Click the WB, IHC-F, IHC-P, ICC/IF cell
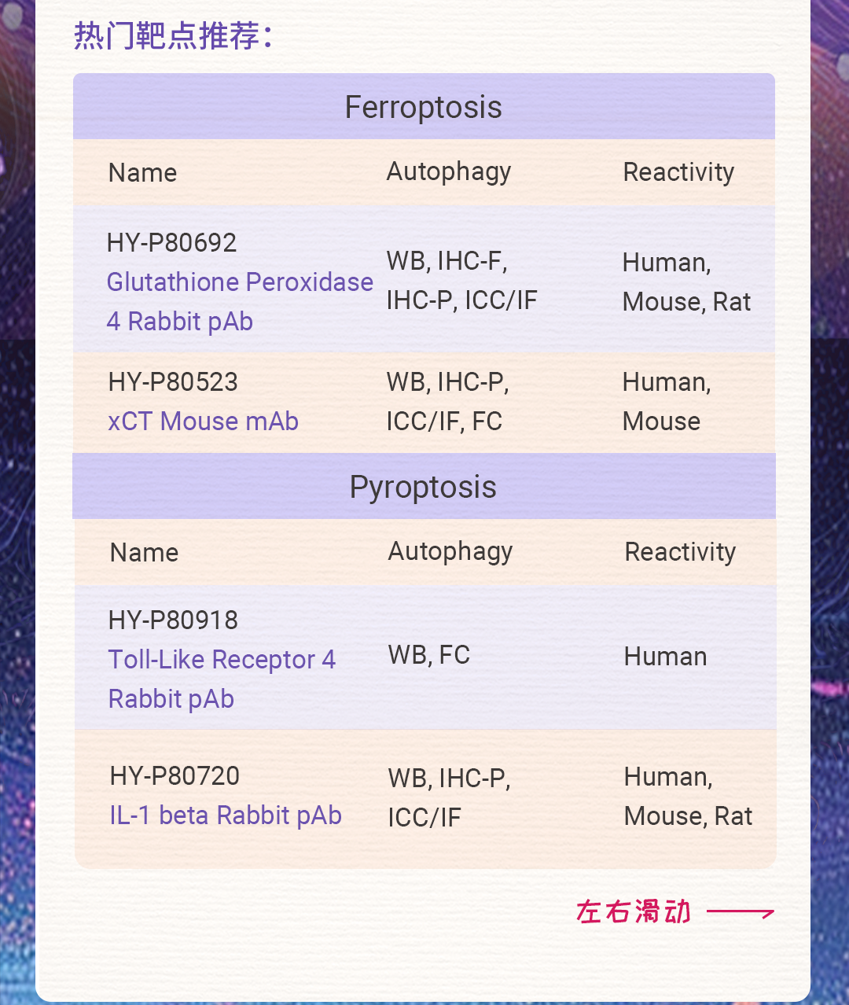 pos(461,281)
